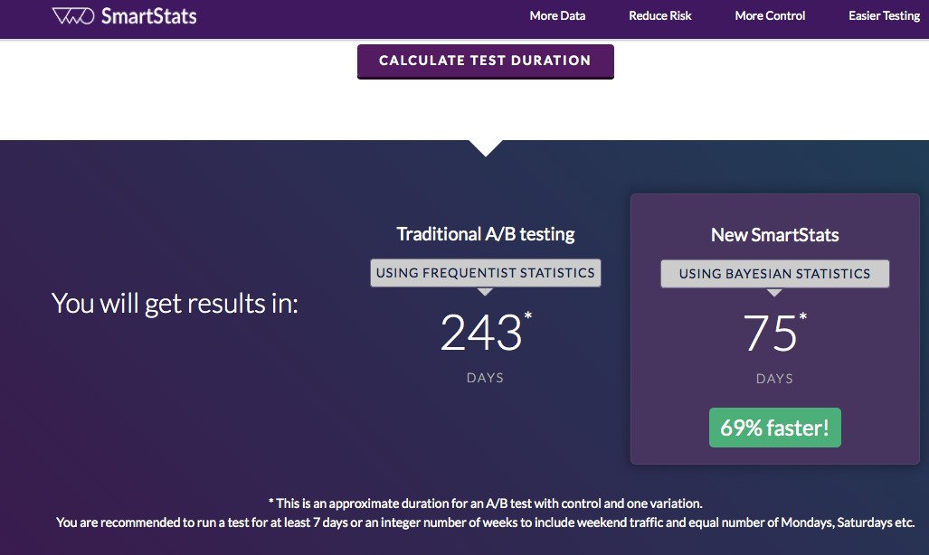
Task: Click the white downward pointer below the calculator
Action: pos(485,148)
